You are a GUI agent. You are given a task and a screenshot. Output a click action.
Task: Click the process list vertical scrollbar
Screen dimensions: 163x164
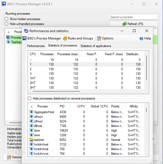[146, 110]
